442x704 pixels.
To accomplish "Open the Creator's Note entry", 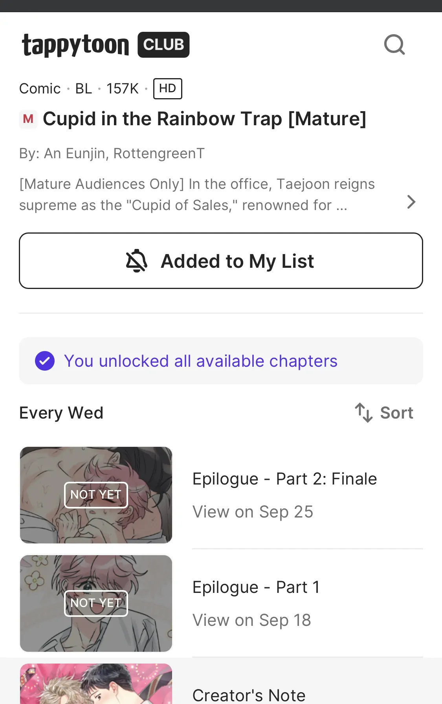I will click(x=249, y=695).
